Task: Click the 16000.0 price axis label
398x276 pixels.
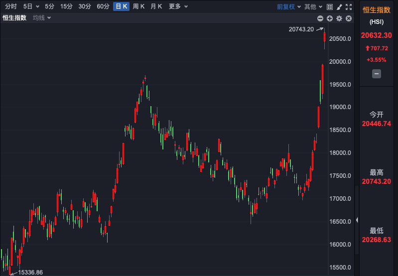Action: (340, 245)
